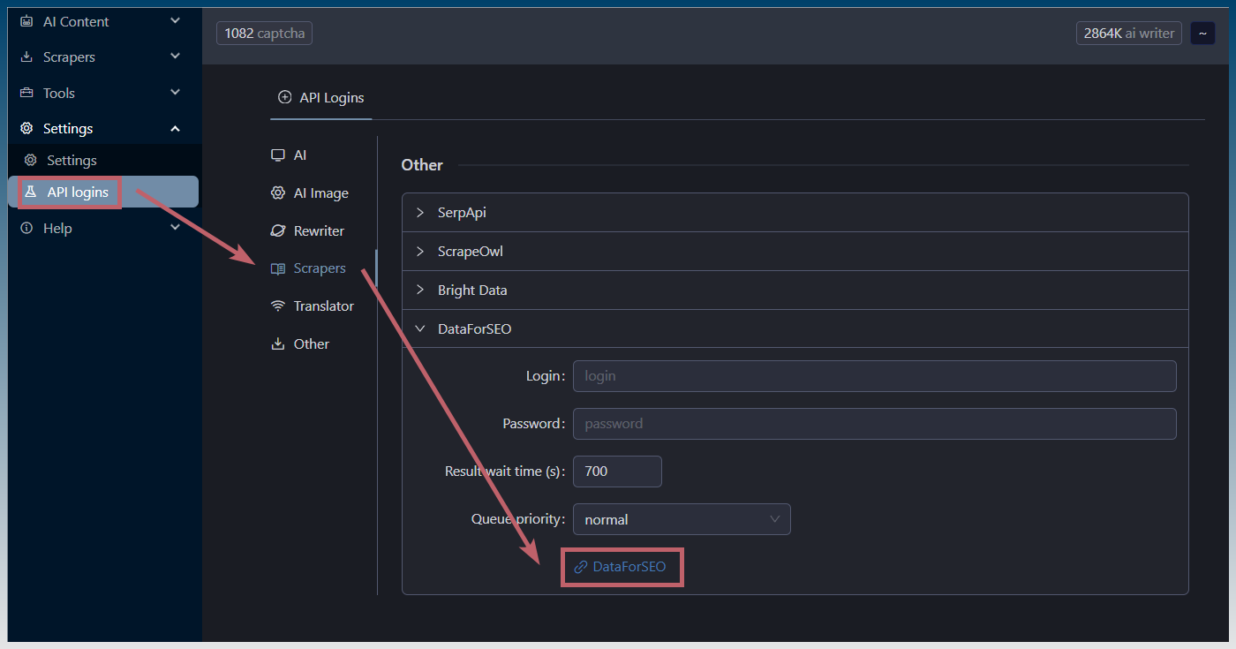The height and width of the screenshot is (649, 1236).
Task: Collapse the DataForSEO panel
Action: pos(474,329)
